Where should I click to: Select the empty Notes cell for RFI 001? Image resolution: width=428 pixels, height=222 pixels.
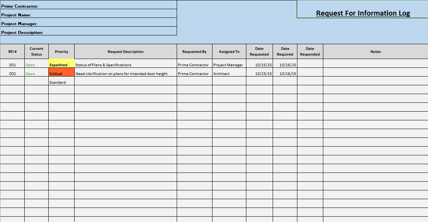pyautogui.click(x=375, y=63)
